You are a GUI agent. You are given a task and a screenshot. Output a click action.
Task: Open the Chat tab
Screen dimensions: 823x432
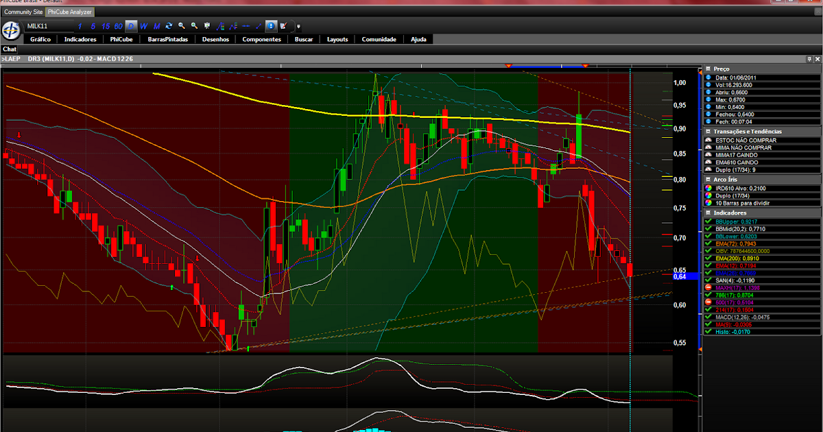tap(10, 49)
